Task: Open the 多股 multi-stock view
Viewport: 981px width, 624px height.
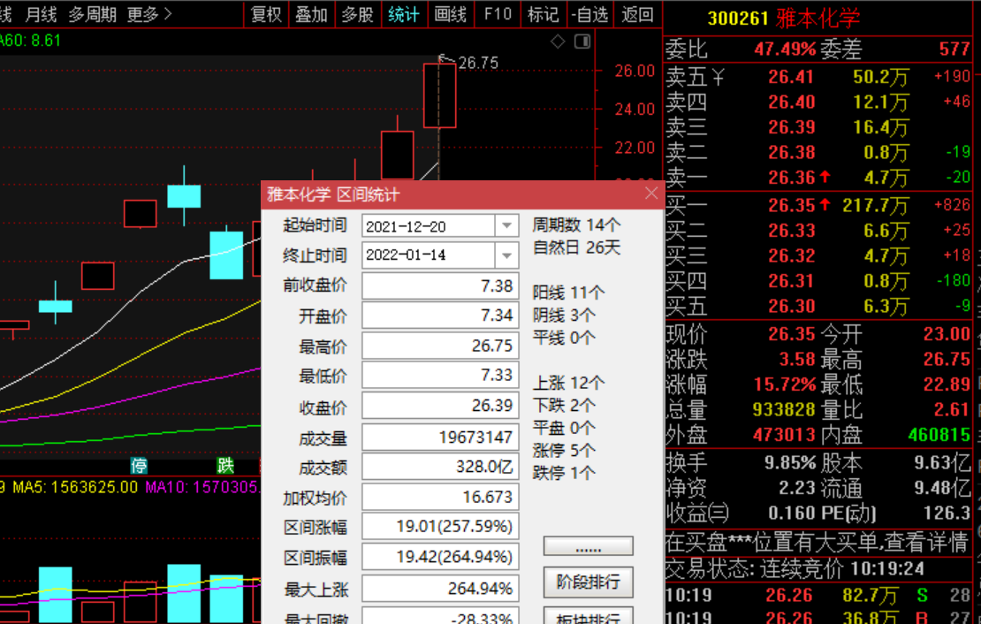Action: point(357,14)
